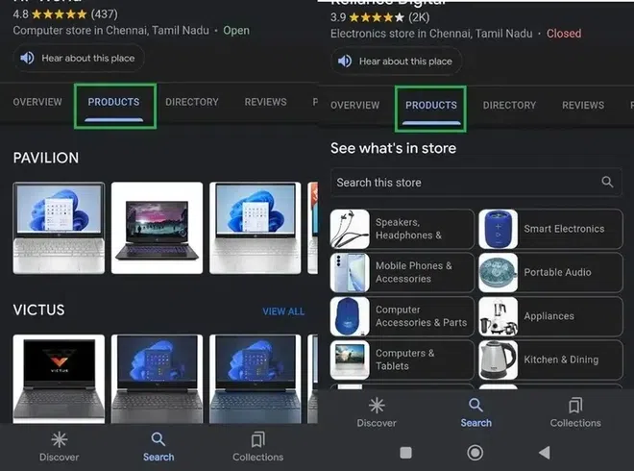Viewport: 634px width, 471px height.
Task: Tap Android back triangle button
Action: (545, 453)
